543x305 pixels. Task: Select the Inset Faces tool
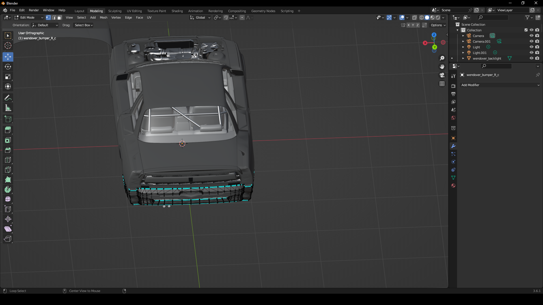(x=8, y=140)
